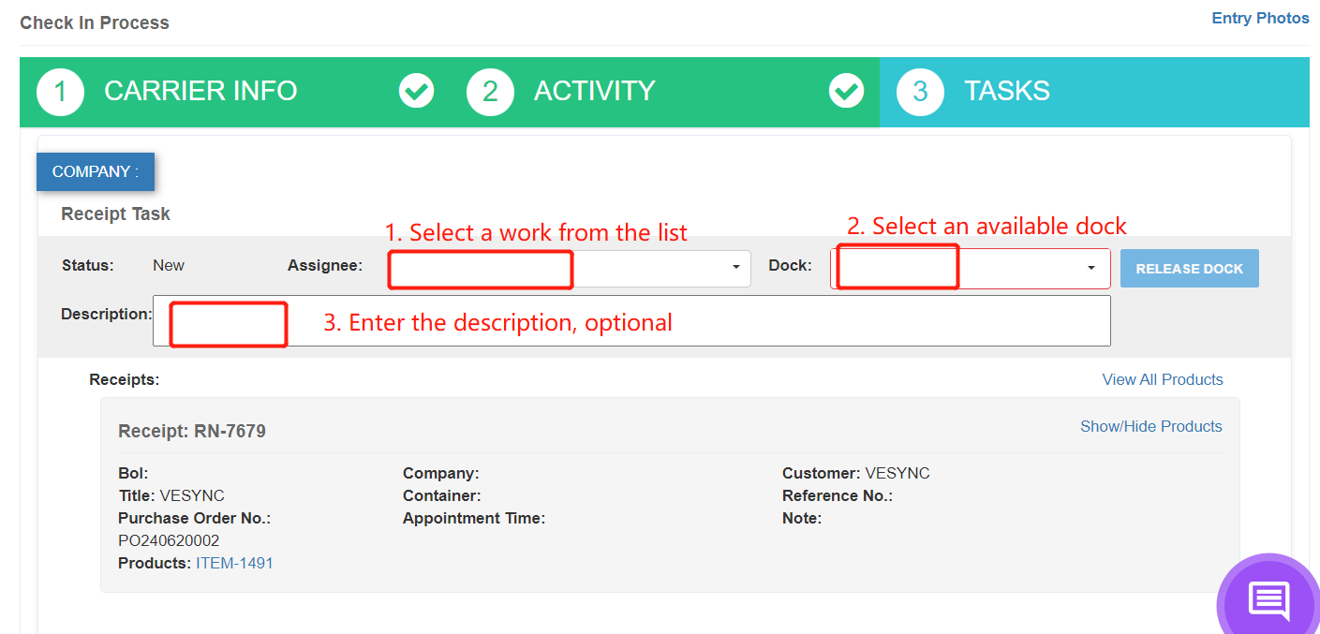This screenshot has width=1320, height=634.
Task: Go to the Activity step
Action: tap(594, 91)
